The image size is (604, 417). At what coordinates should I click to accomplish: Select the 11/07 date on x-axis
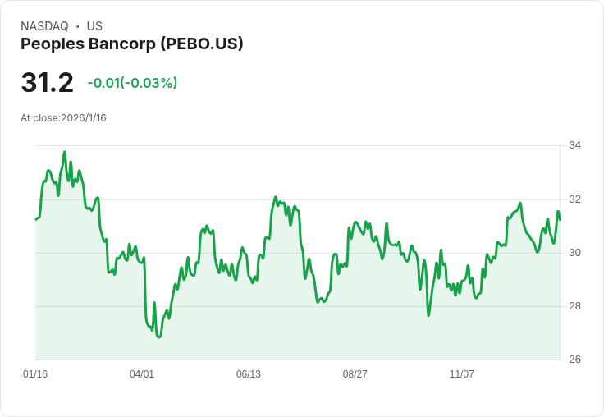tap(462, 374)
